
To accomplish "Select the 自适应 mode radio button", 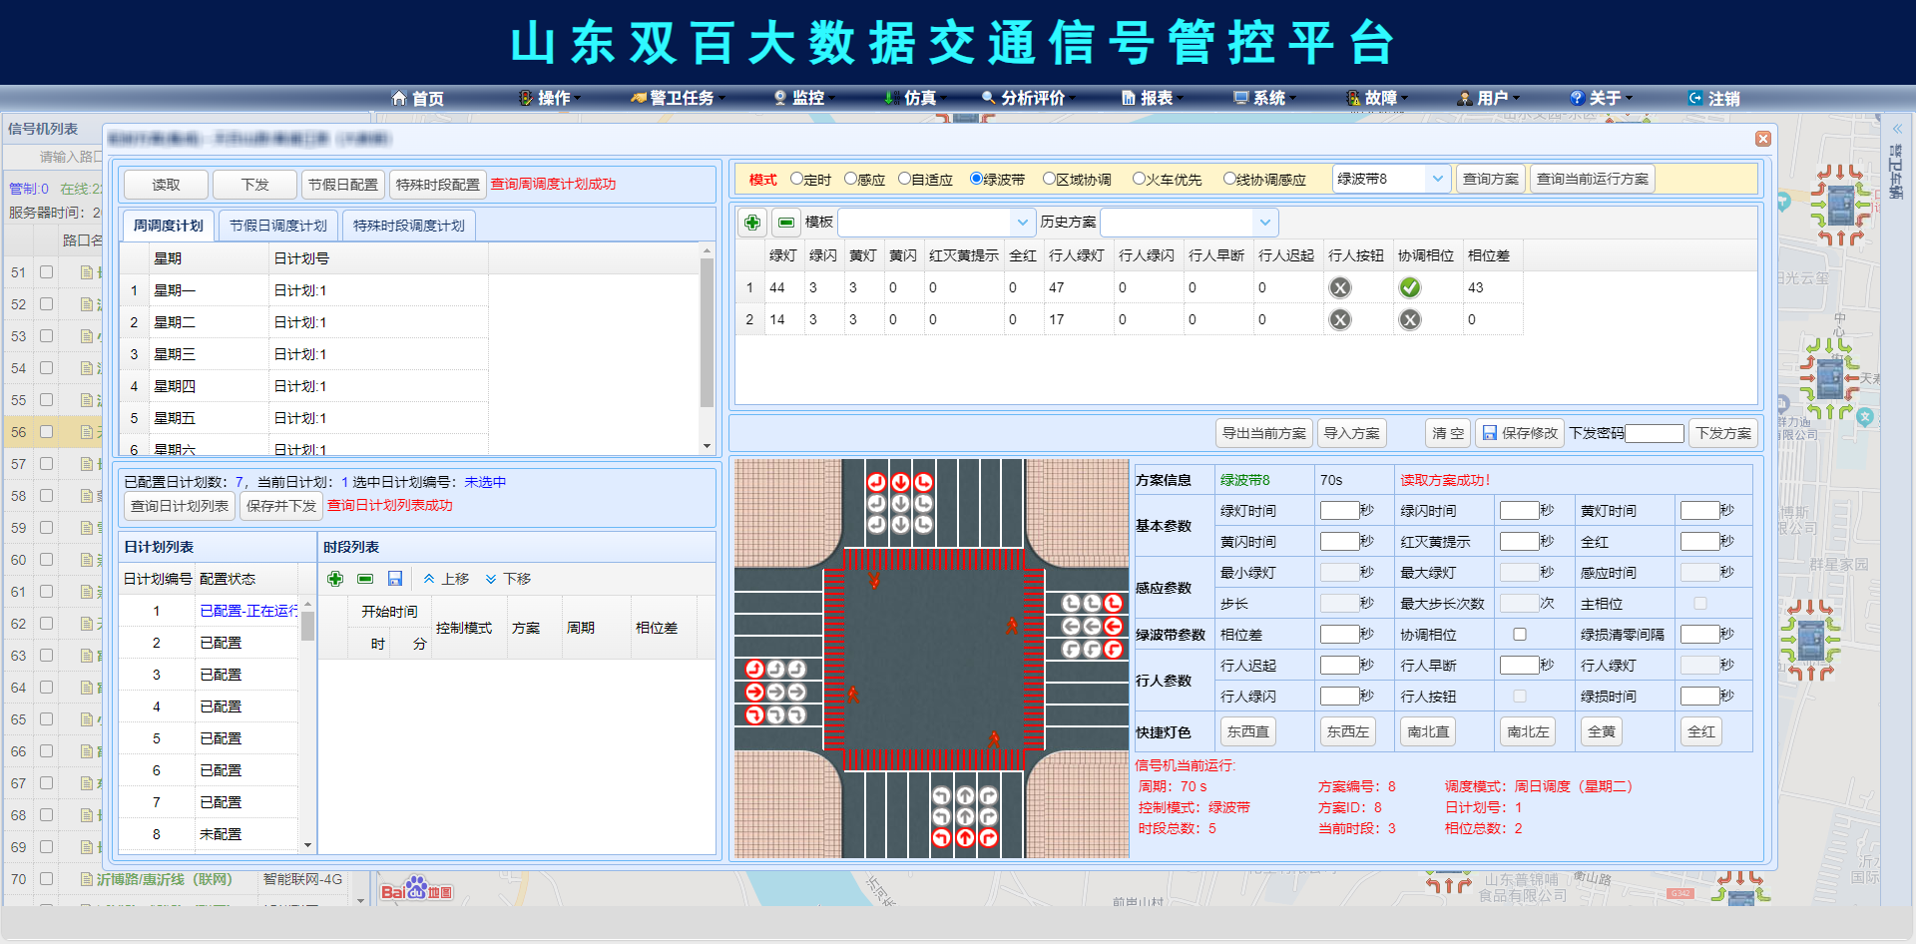I will click(x=904, y=179).
